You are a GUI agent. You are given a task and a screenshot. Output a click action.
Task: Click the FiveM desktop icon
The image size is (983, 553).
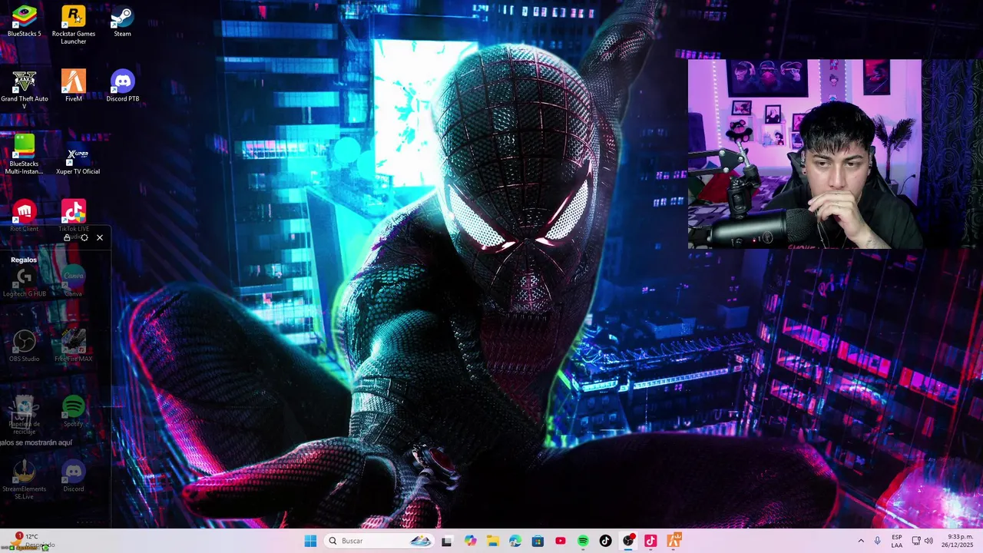[x=74, y=86]
